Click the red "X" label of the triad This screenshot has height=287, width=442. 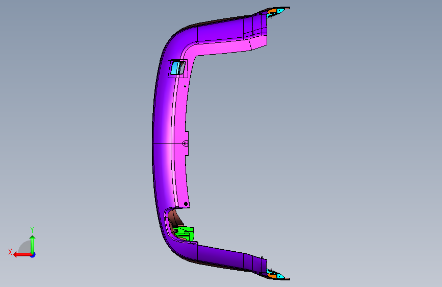click(10, 252)
